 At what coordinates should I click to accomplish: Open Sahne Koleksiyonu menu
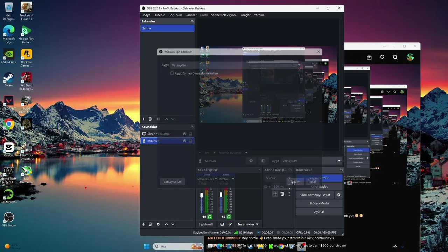click(224, 15)
